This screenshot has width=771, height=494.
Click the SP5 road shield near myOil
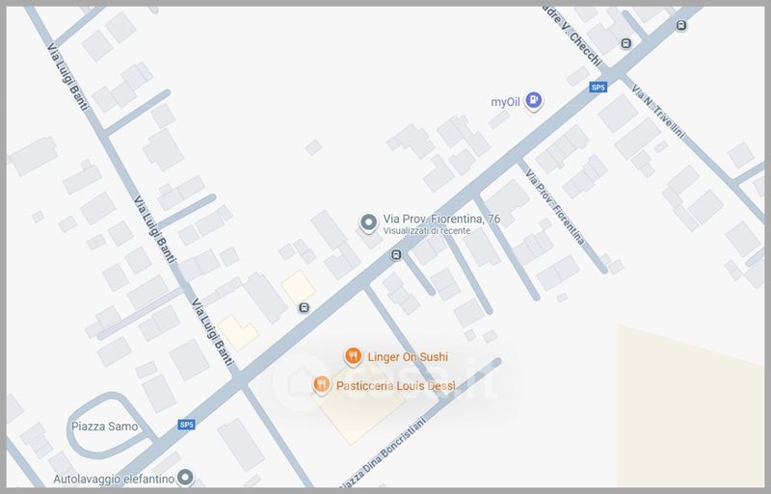pyautogui.click(x=598, y=87)
